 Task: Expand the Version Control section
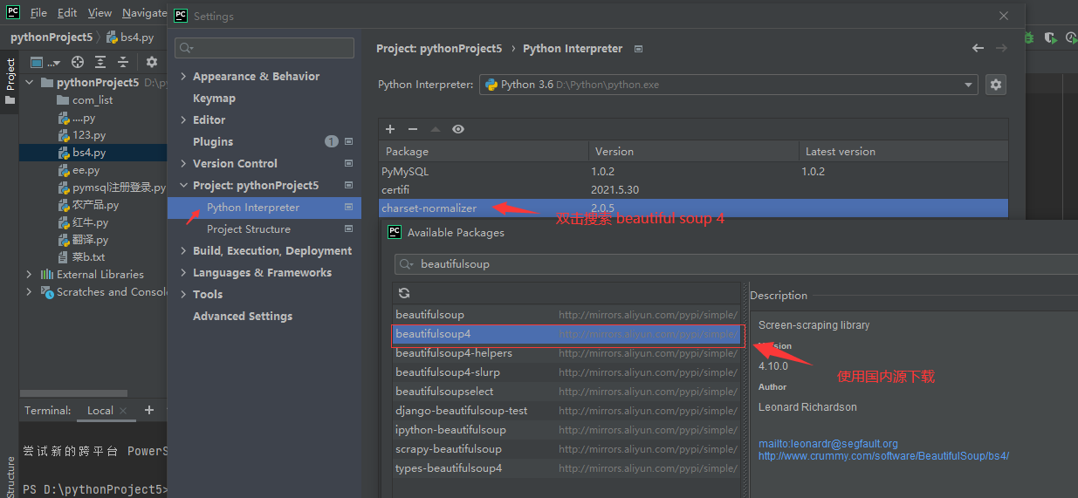click(x=183, y=163)
